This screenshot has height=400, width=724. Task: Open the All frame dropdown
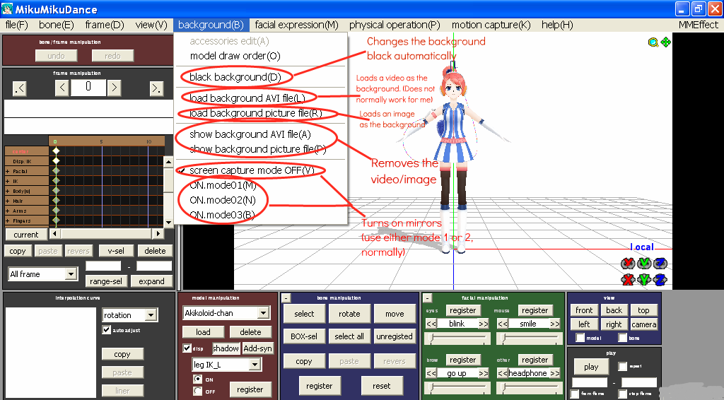coord(71,274)
